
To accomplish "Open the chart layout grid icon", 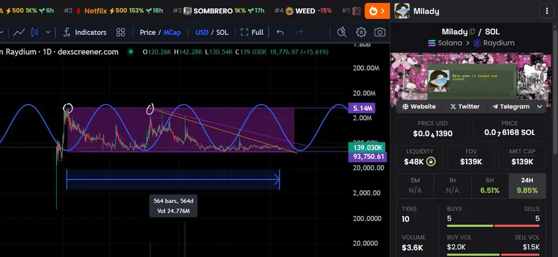I will (x=121, y=32).
